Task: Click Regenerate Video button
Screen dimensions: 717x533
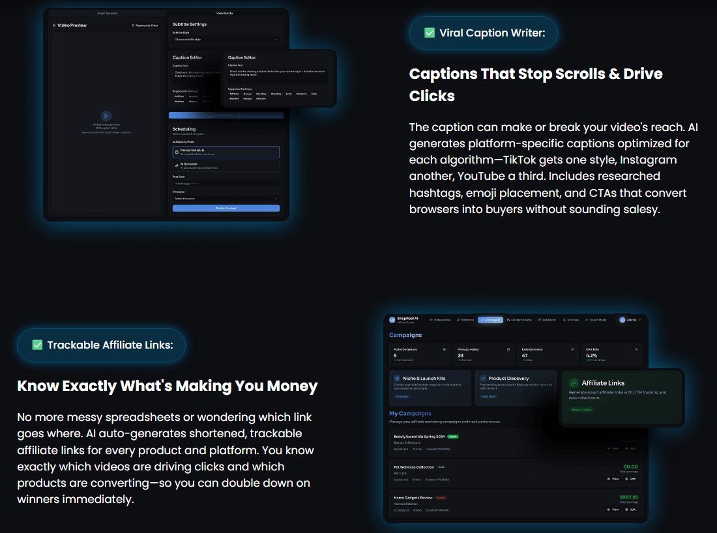Action: 145,25
